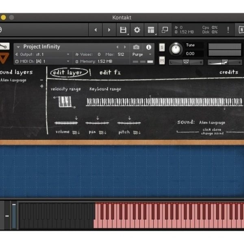
Task: Mute the instrument with M button
Action: pos(162,60)
